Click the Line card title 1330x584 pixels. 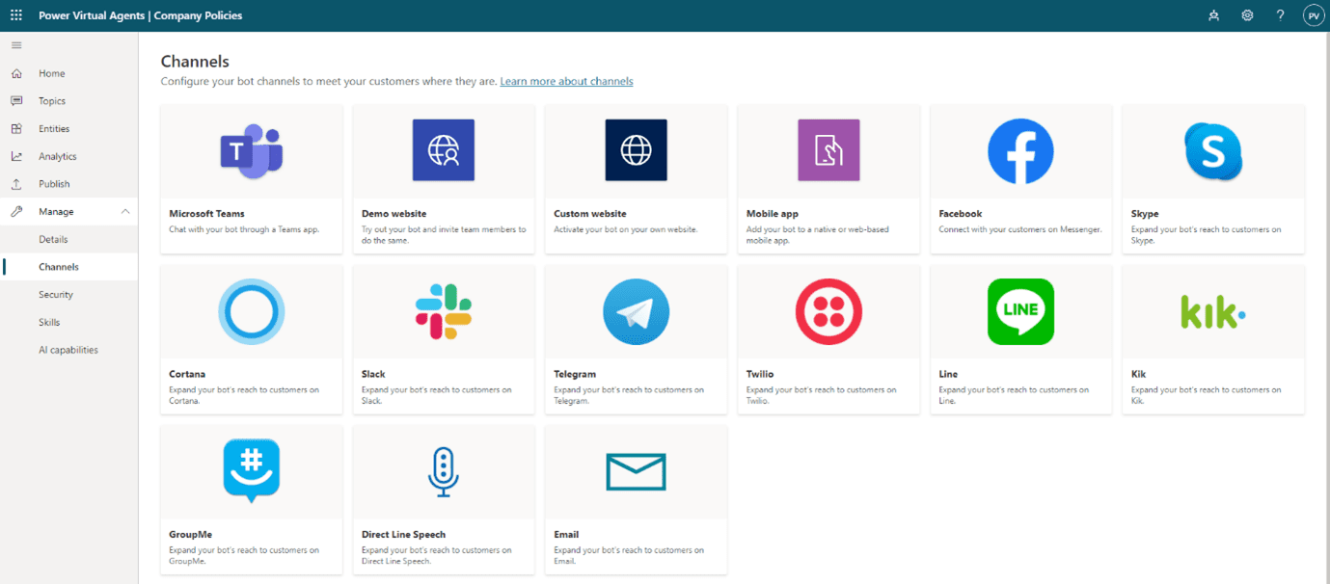coord(948,374)
